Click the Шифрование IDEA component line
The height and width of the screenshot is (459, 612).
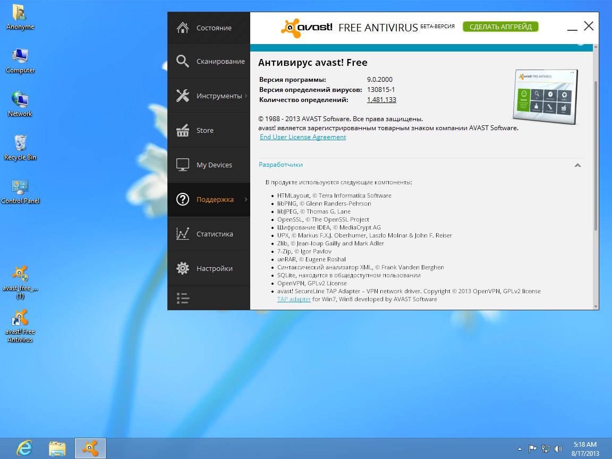pos(329,227)
